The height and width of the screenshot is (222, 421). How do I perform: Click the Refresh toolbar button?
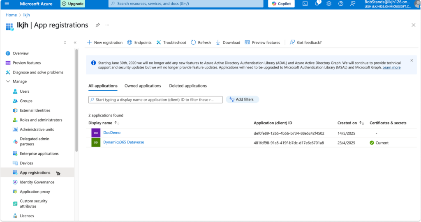pos(201,43)
